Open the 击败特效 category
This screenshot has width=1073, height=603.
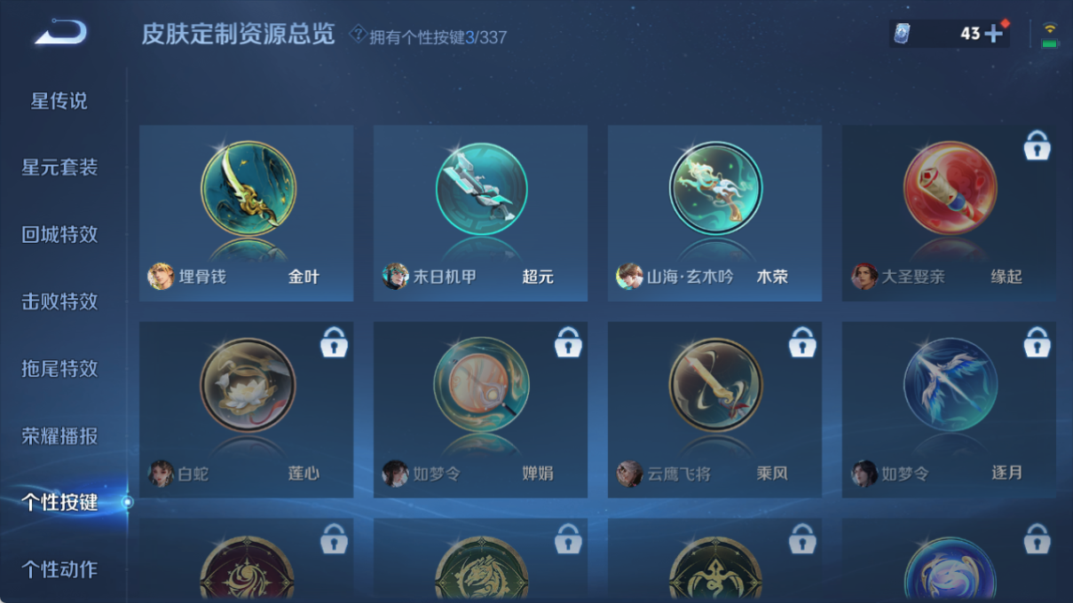[59, 301]
